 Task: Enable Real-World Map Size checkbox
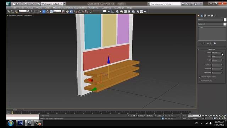pyautogui.click(x=200, y=81)
